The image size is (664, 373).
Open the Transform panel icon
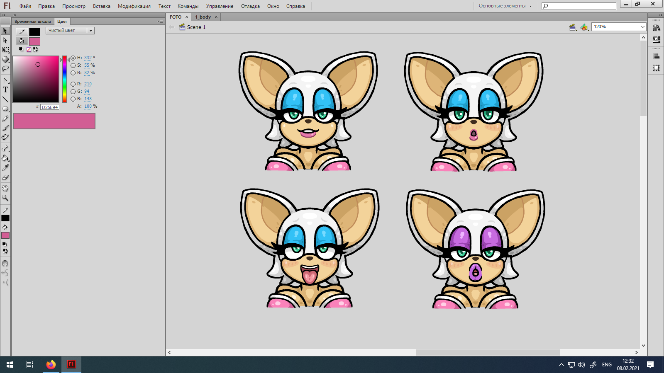coord(657,68)
